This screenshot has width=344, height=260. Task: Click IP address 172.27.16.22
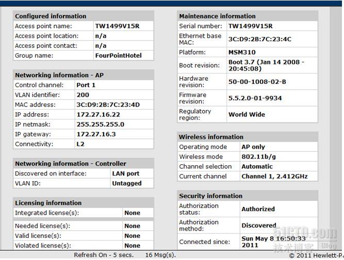[x=98, y=115]
